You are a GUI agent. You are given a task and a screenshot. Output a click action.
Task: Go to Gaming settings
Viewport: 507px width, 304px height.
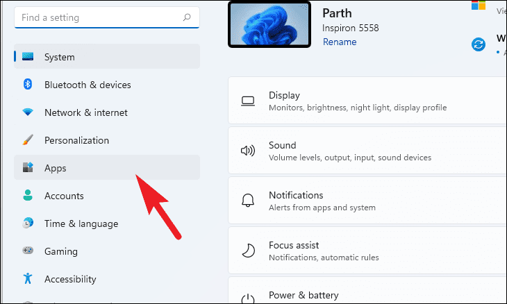tap(107, 251)
